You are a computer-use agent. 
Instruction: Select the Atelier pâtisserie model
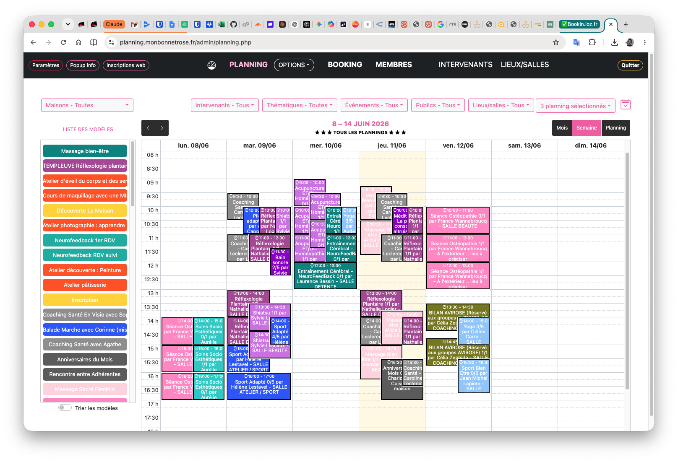(85, 285)
